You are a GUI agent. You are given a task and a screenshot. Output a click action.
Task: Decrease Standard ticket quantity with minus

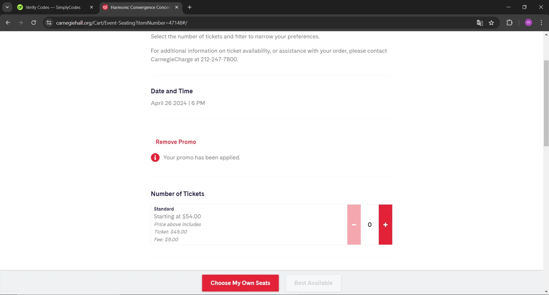(354, 225)
